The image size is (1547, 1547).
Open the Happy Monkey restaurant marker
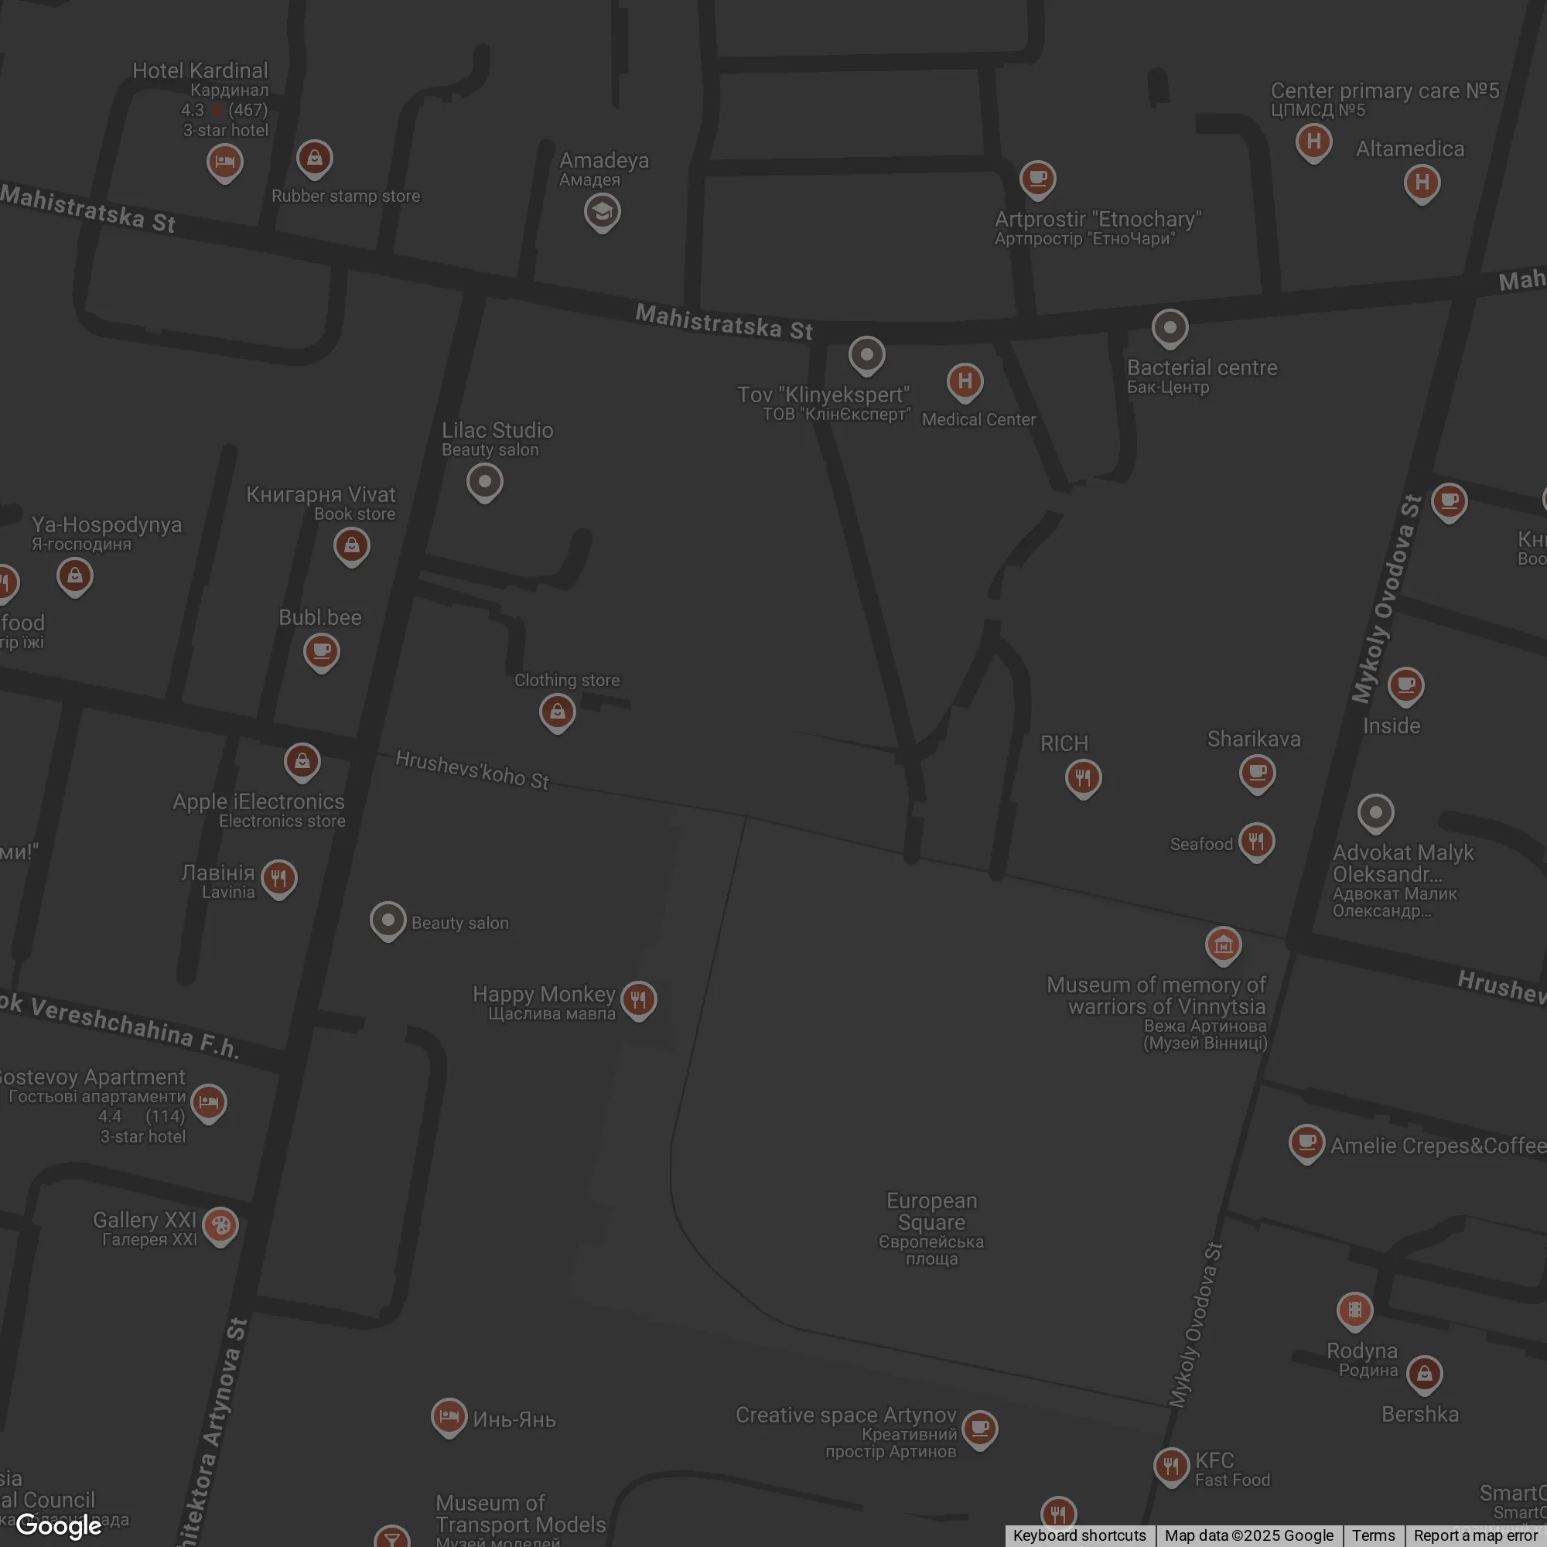pyautogui.click(x=638, y=1001)
